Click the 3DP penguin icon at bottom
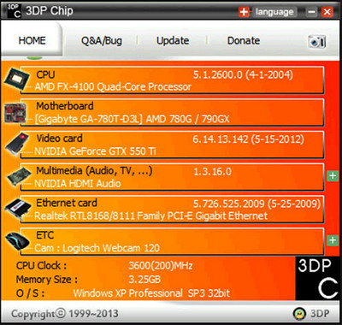342x325 pixels. 299,314
